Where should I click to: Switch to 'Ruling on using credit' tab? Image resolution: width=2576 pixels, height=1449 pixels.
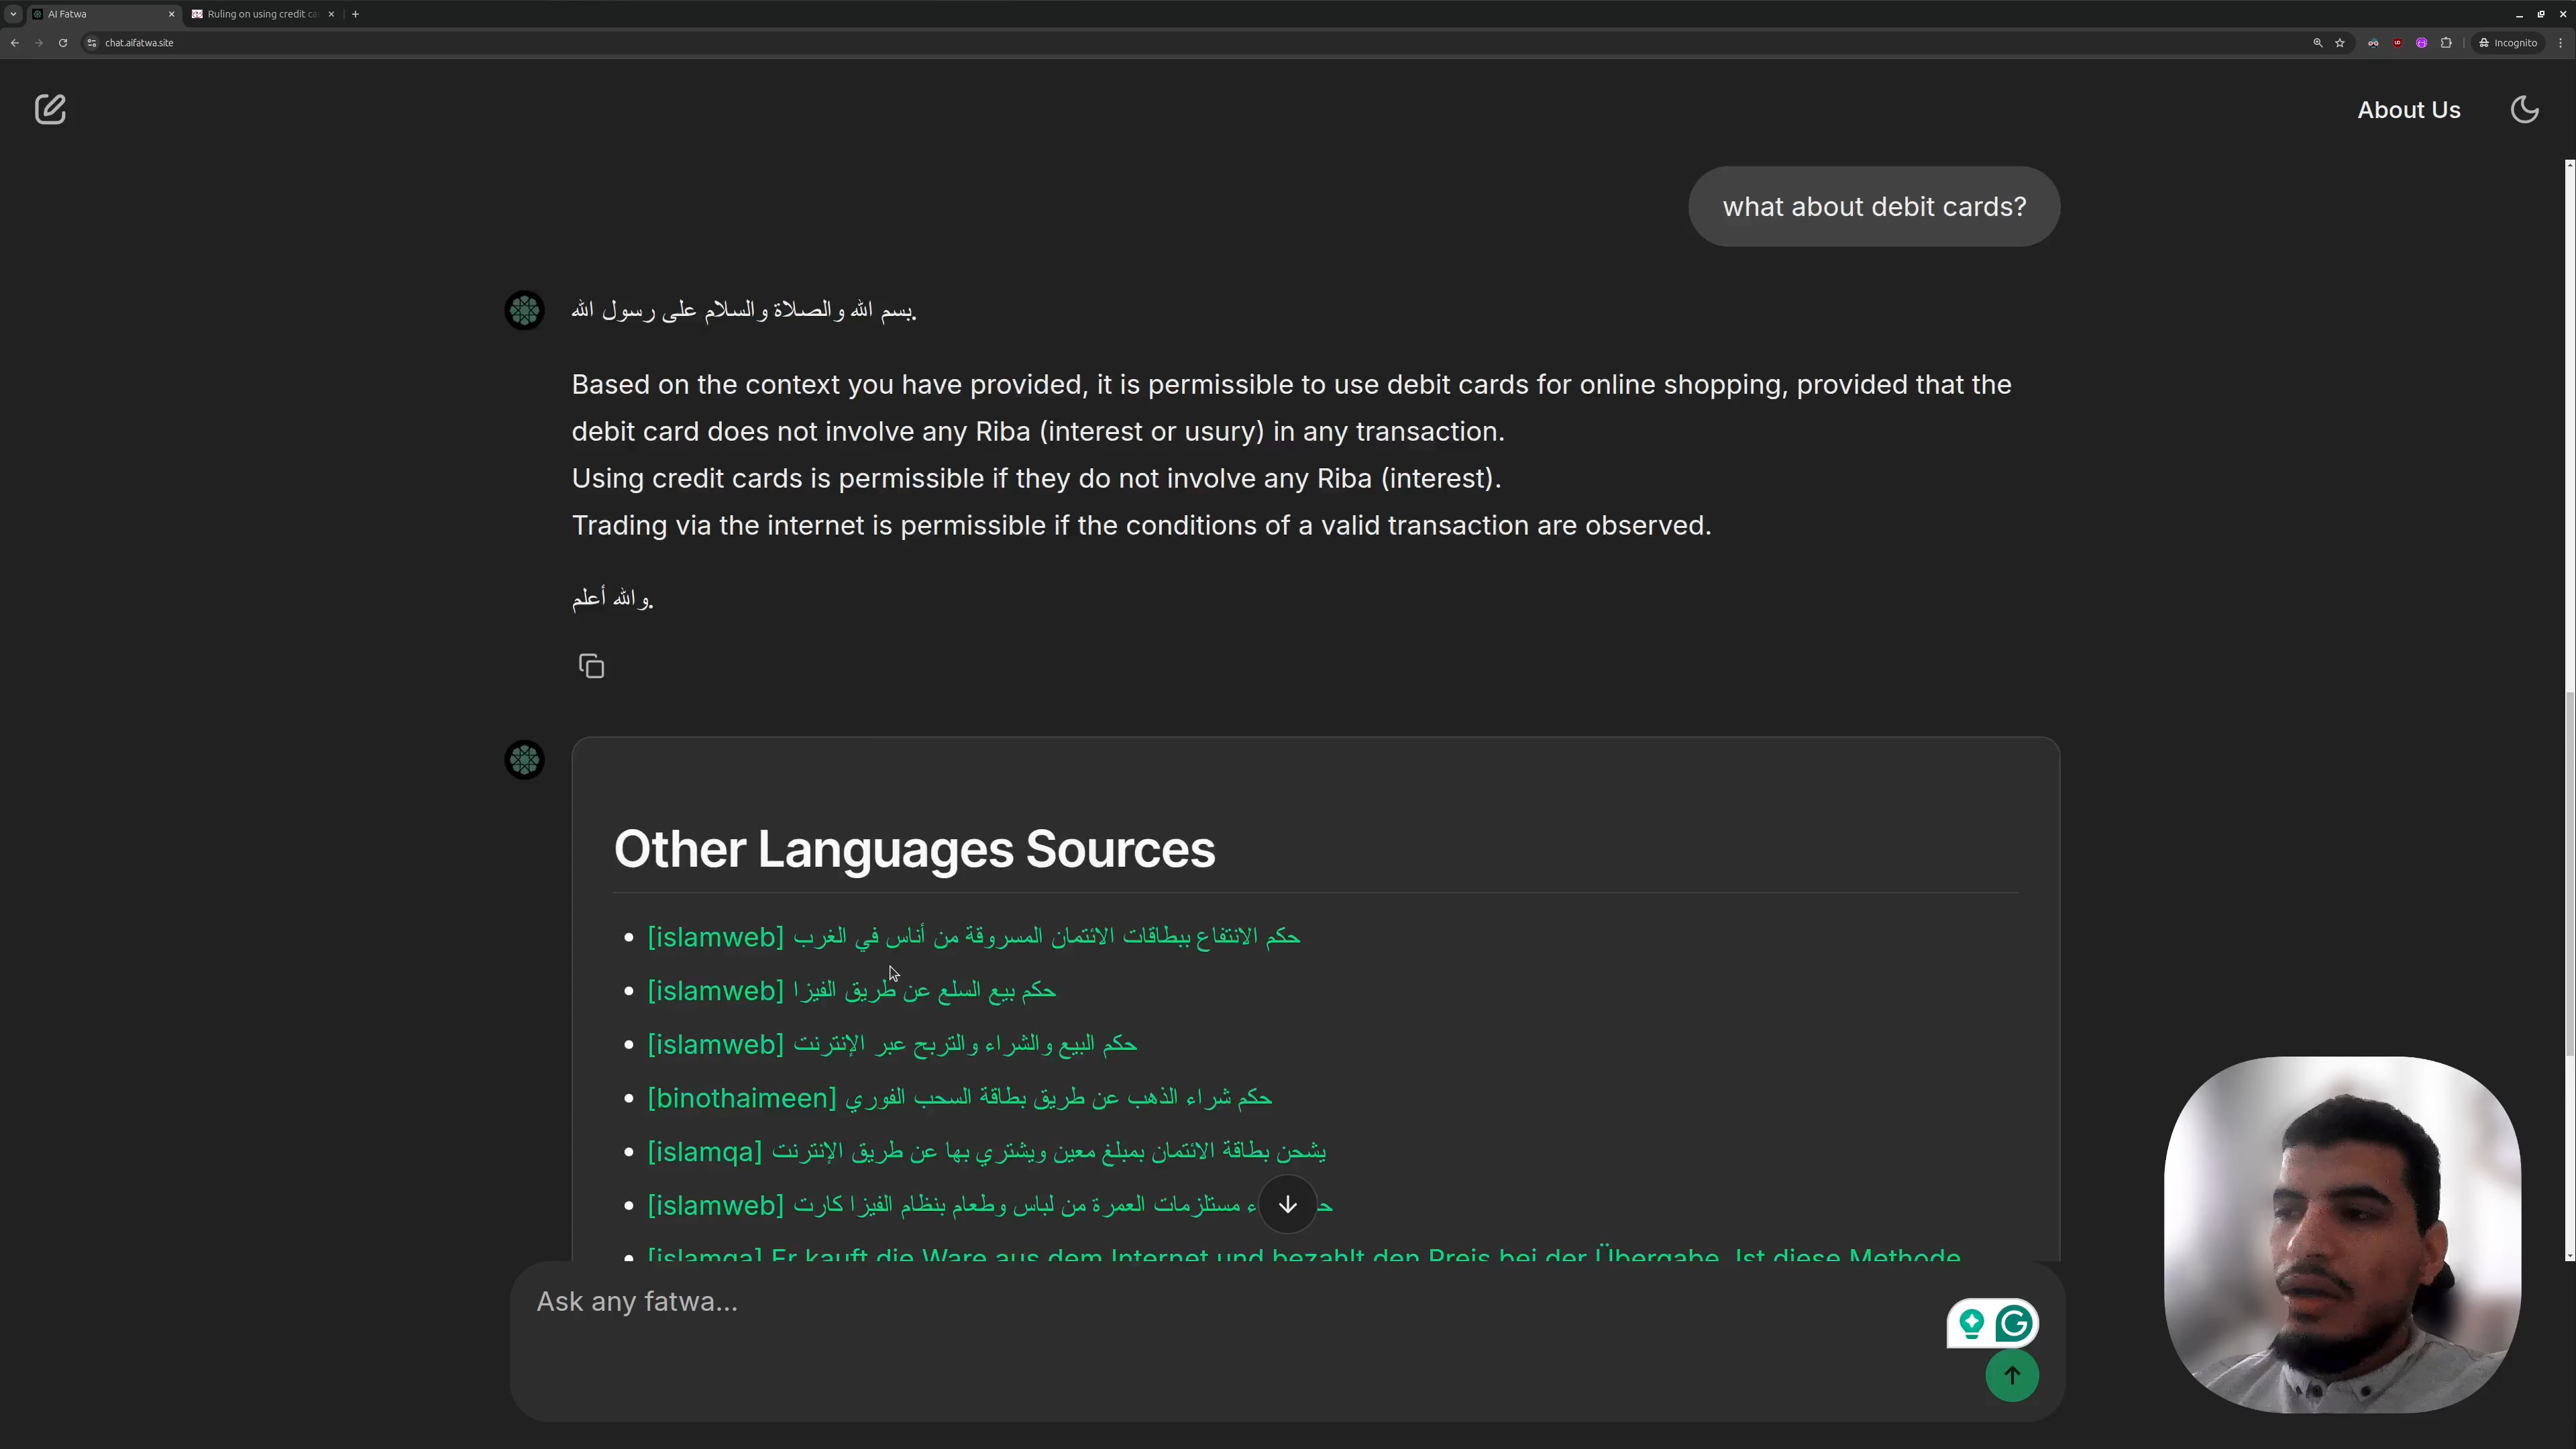pos(262,14)
